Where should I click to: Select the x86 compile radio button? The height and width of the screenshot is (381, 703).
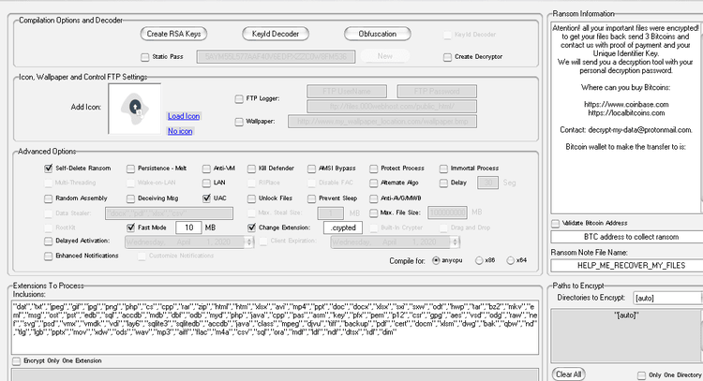click(x=477, y=259)
